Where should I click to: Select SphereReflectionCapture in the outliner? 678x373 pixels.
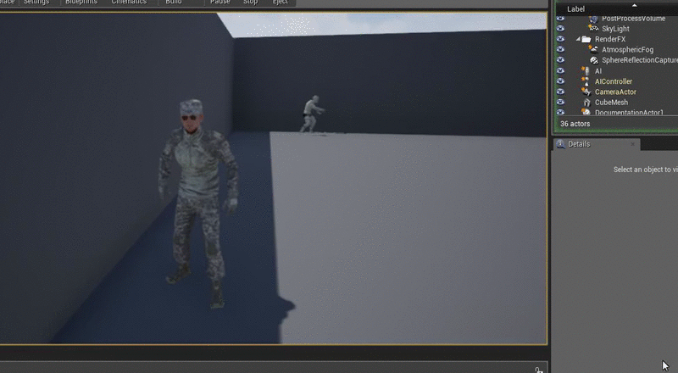(x=640, y=60)
